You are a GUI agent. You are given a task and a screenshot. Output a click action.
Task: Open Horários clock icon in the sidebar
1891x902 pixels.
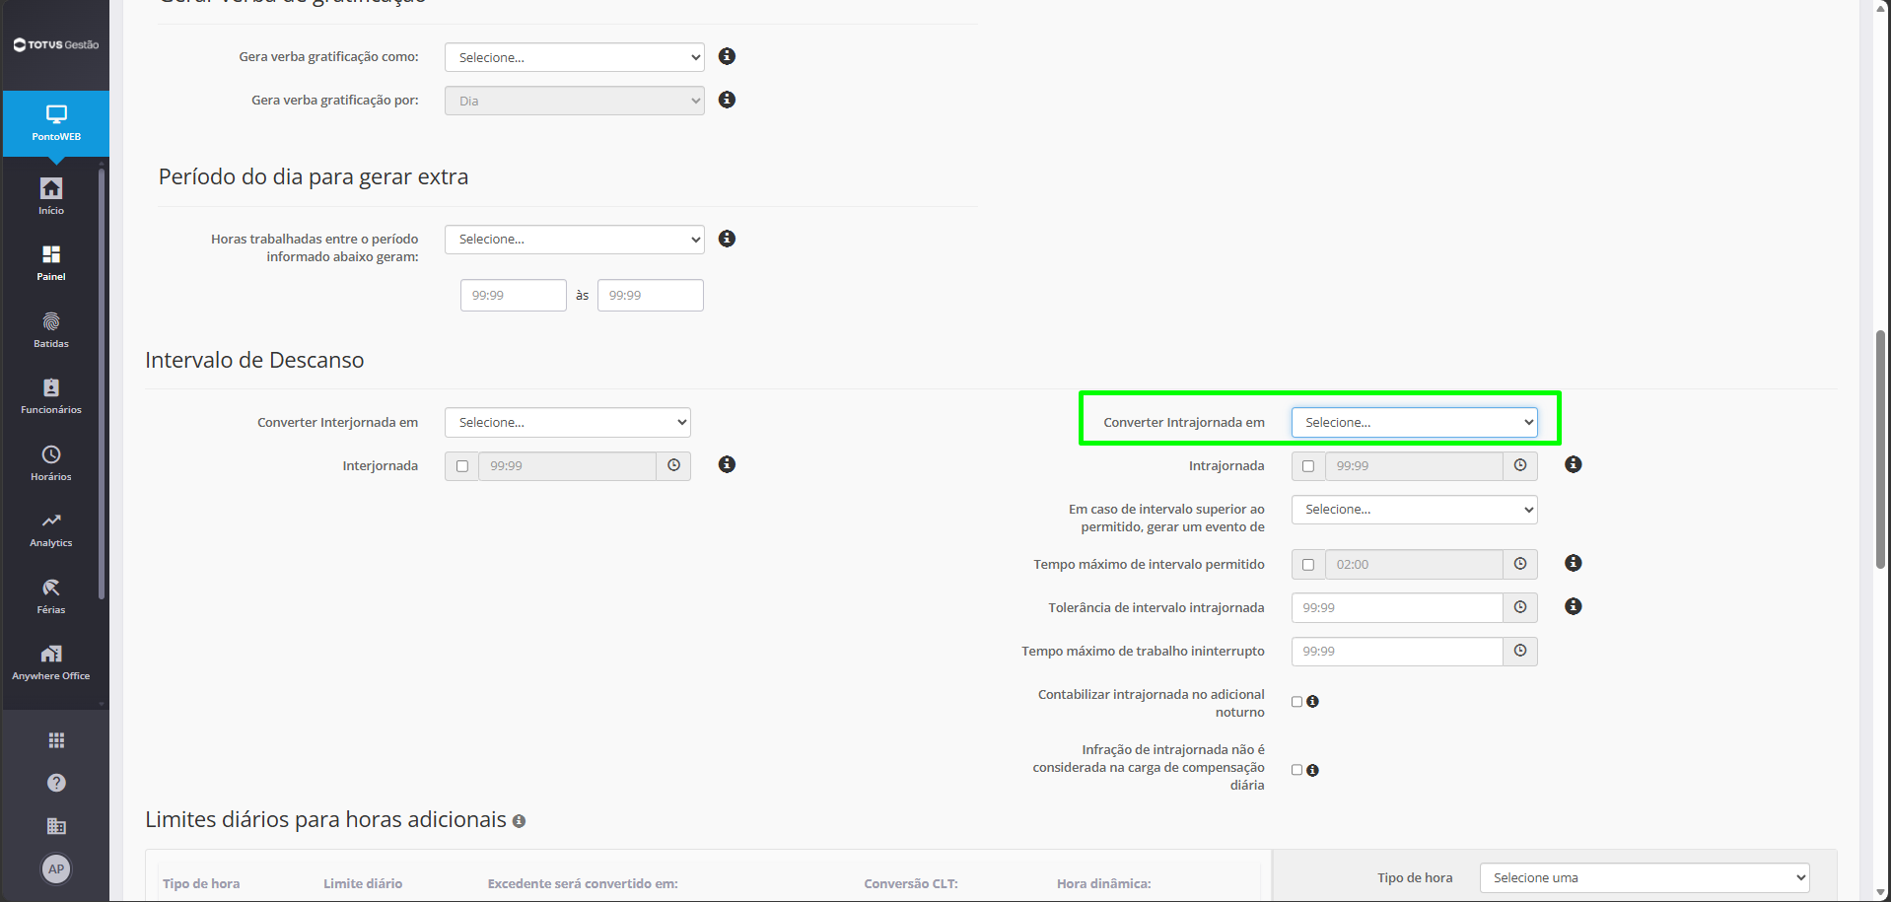pyautogui.click(x=51, y=454)
